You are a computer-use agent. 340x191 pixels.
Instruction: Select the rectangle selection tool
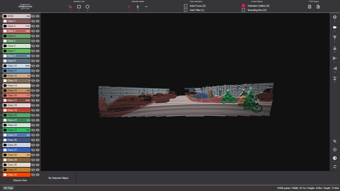click(x=79, y=6)
